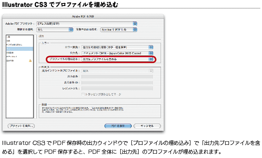Open the カラー変換 color conversion dropdown
This screenshot has height=158, width=262.
[x=117, y=47]
